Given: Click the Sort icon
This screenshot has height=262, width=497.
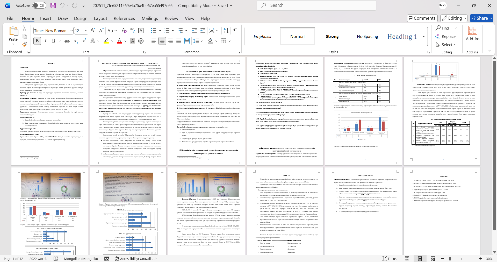Looking at the screenshot, I should (226, 31).
